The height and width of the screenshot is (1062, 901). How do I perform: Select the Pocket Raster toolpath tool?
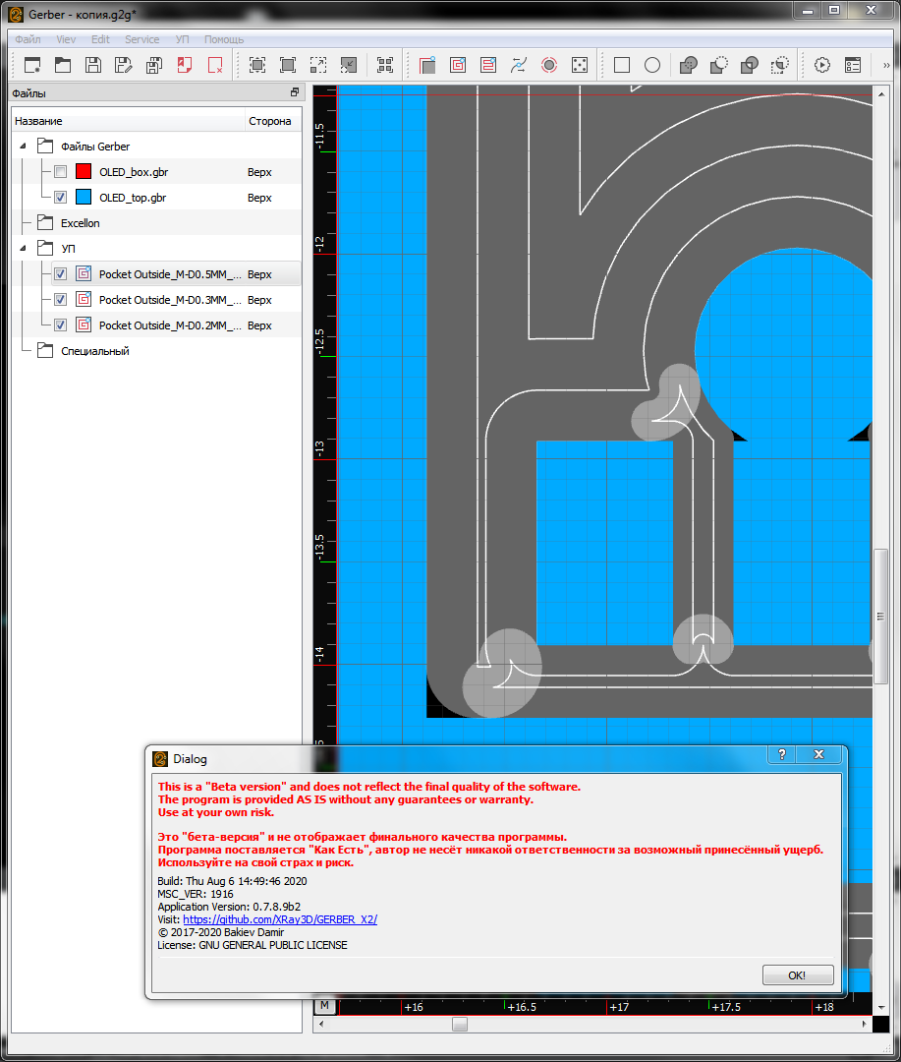488,65
